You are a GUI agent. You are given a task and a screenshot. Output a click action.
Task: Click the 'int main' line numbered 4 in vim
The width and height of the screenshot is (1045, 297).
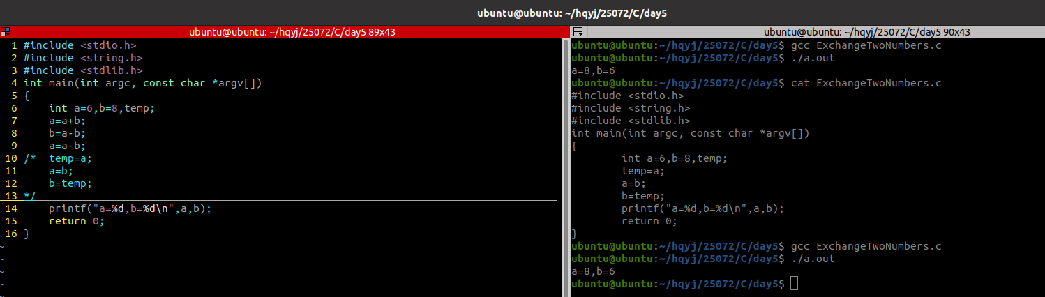coord(142,83)
